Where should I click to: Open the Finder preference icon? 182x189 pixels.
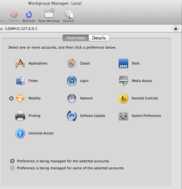click(20, 81)
